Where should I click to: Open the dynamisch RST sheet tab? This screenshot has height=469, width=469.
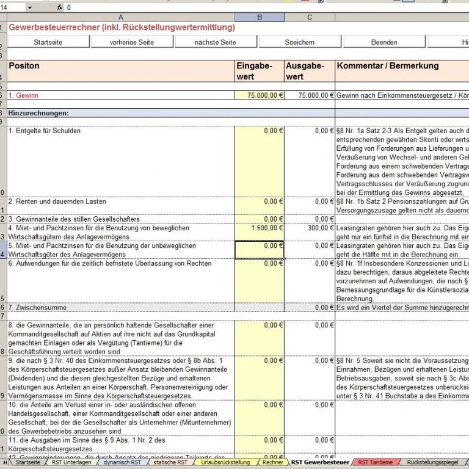click(122, 463)
